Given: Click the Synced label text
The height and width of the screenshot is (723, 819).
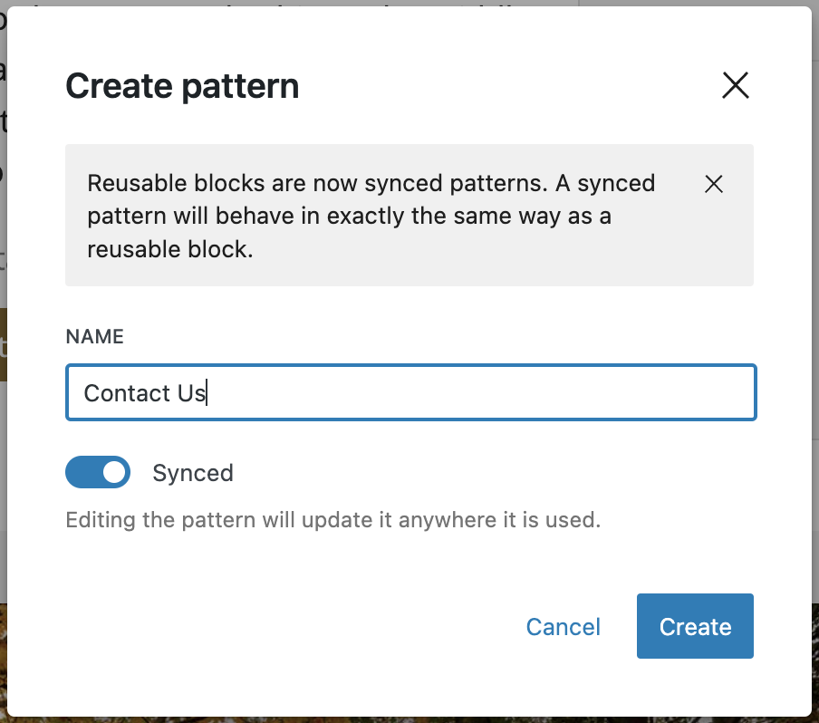Looking at the screenshot, I should tap(193, 473).
